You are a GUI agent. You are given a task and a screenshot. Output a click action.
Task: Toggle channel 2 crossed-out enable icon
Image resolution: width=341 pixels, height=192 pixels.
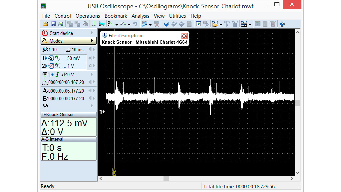click(x=51, y=66)
